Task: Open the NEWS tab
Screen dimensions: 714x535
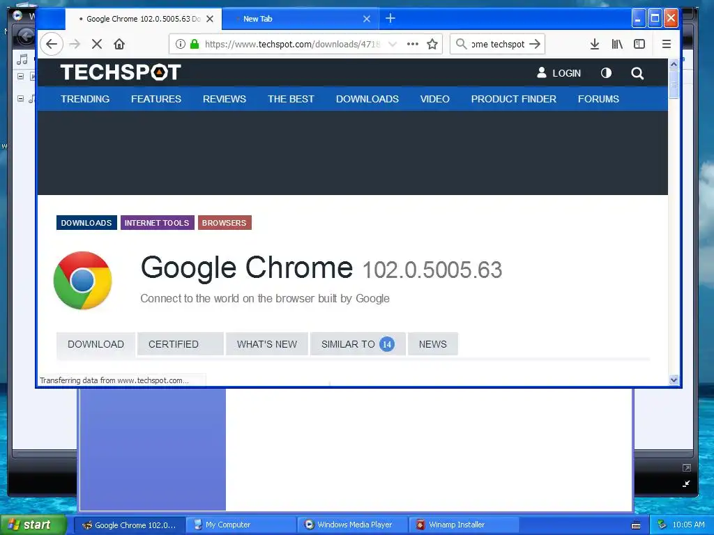Action: (432, 344)
